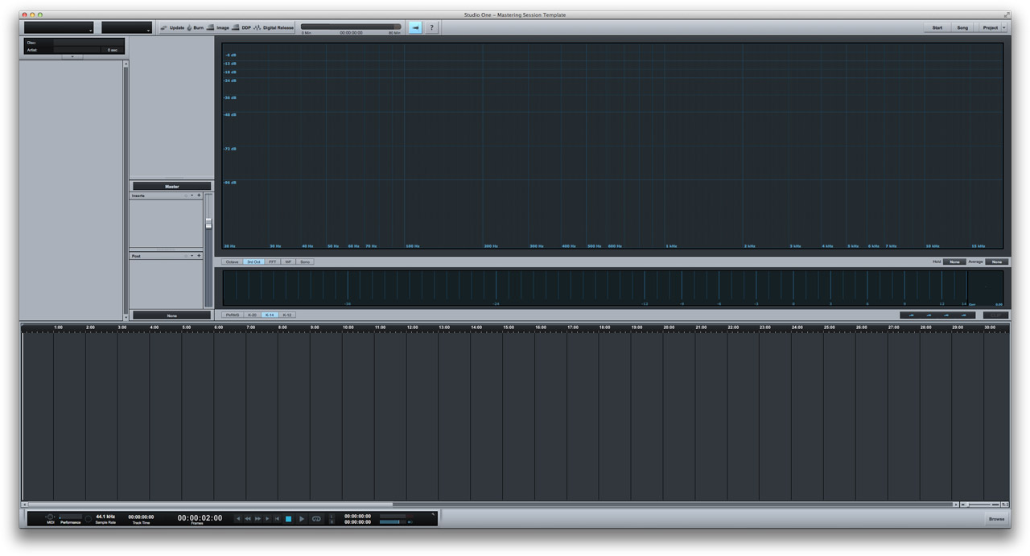Click the Start page button
Screen dimensions: 1030x556
coord(937,27)
